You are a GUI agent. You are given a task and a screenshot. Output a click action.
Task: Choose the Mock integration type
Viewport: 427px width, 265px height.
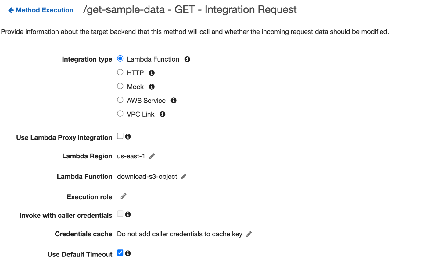(120, 86)
